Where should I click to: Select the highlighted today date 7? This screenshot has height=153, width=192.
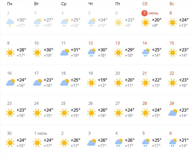tap(144, 13)
